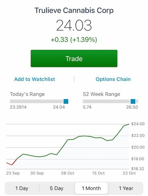Click the 08 Oct date axis label
Screen dimensions: 148x196
coord(68,173)
